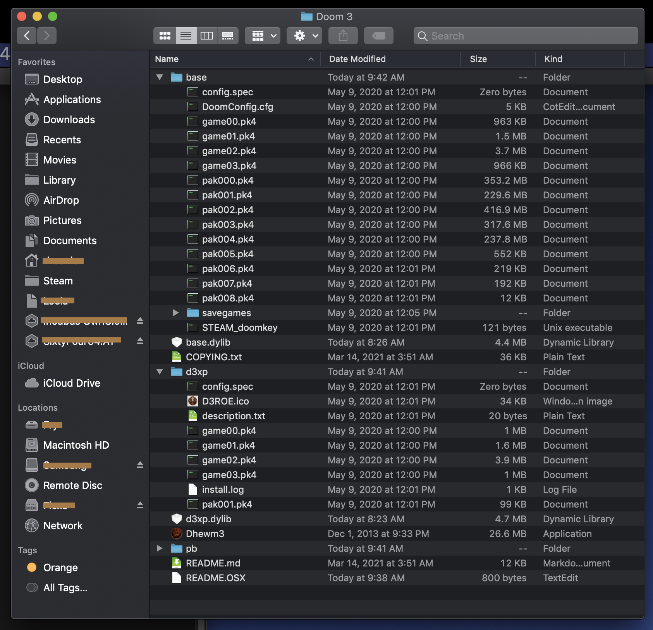Click the Edit Tags toolbar button
The height and width of the screenshot is (630, 653).
(379, 36)
